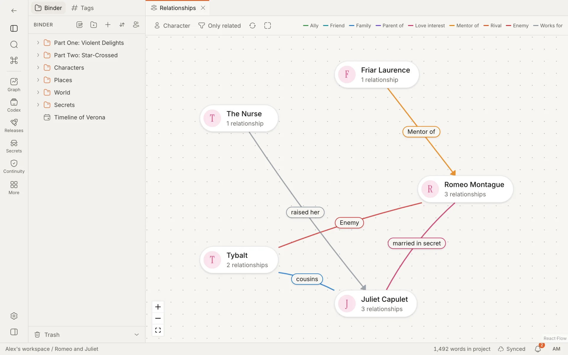Close the Relationships tab

(x=203, y=8)
